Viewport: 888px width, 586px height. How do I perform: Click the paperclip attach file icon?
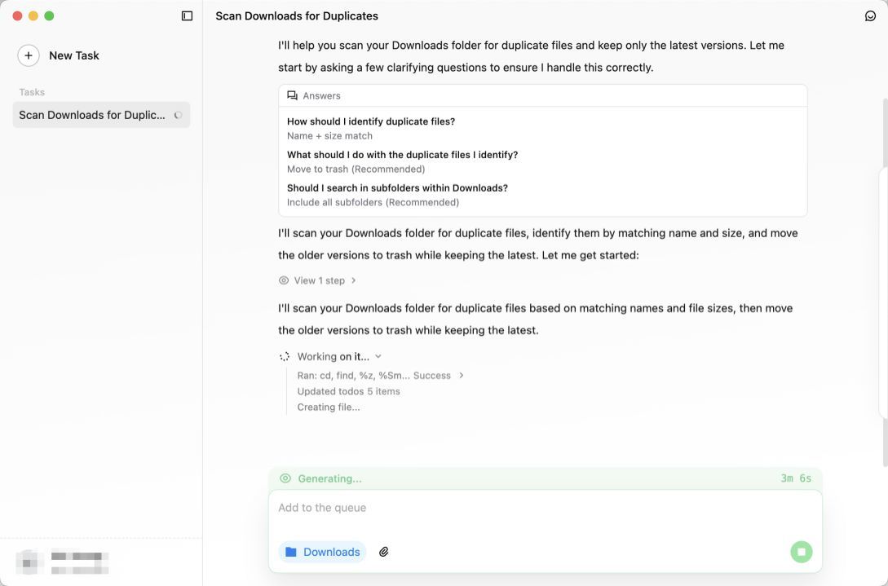384,552
